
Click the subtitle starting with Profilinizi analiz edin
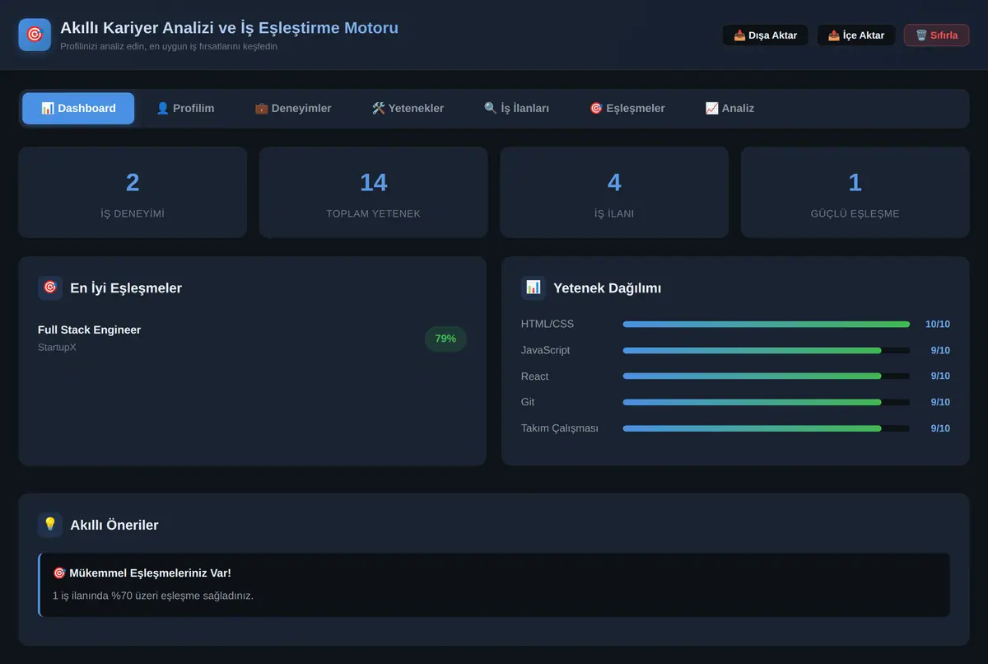coord(169,46)
